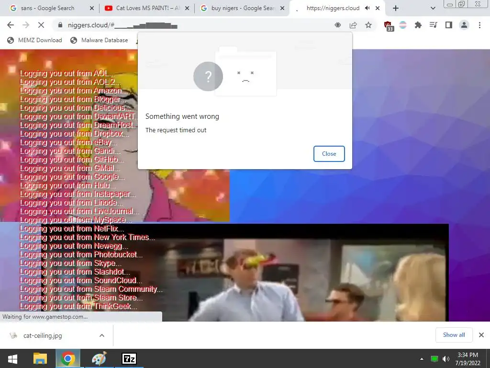Close the second Google Search tab
The width and height of the screenshot is (490, 368).
[282, 8]
